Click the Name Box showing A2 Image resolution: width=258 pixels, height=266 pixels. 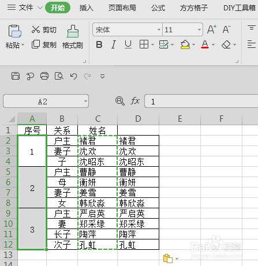(x=46, y=101)
